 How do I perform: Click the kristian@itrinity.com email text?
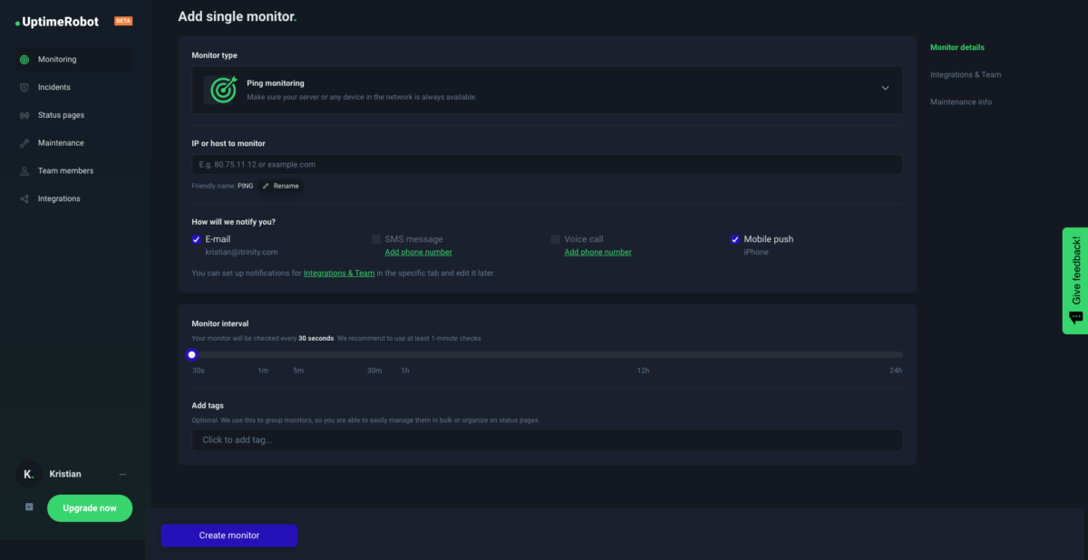coord(241,252)
